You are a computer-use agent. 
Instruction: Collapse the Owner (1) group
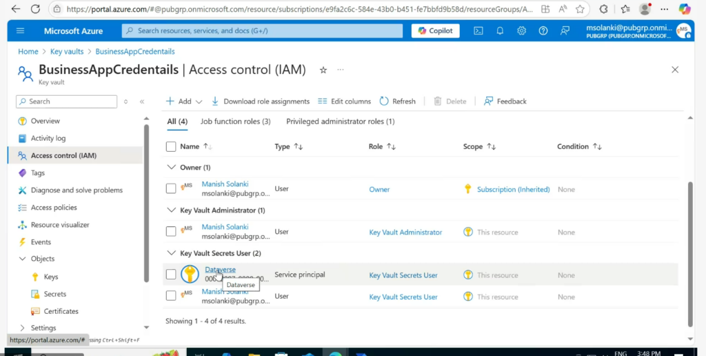pos(171,167)
